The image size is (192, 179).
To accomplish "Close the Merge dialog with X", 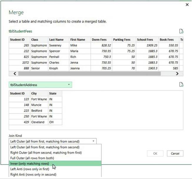I will [187, 5].
